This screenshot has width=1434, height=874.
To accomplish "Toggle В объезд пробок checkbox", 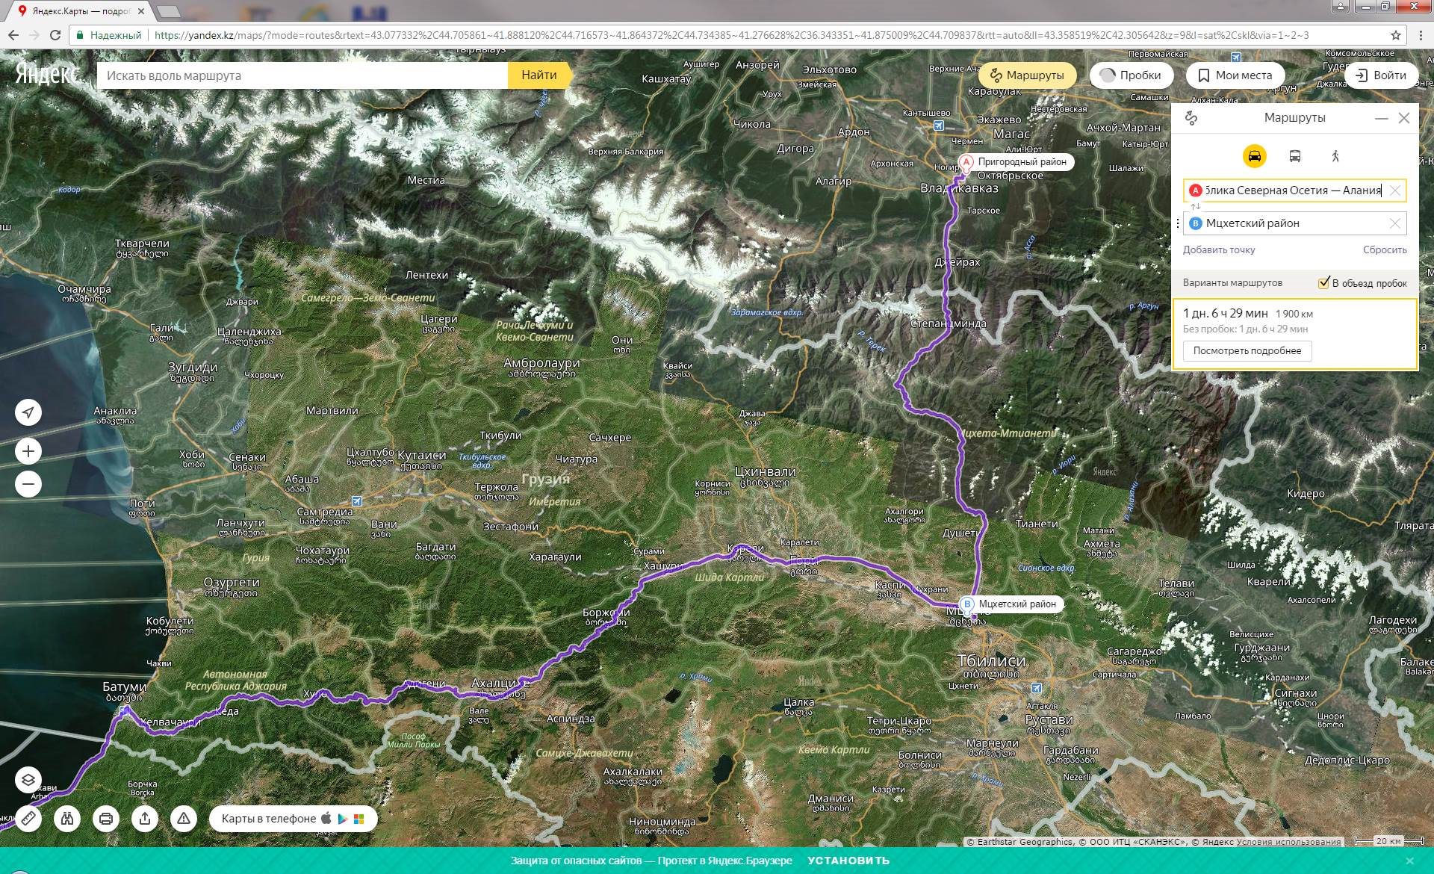I will pos(1323,282).
